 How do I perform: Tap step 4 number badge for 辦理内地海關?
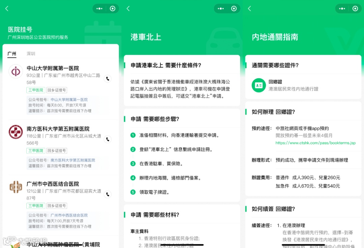133,178
